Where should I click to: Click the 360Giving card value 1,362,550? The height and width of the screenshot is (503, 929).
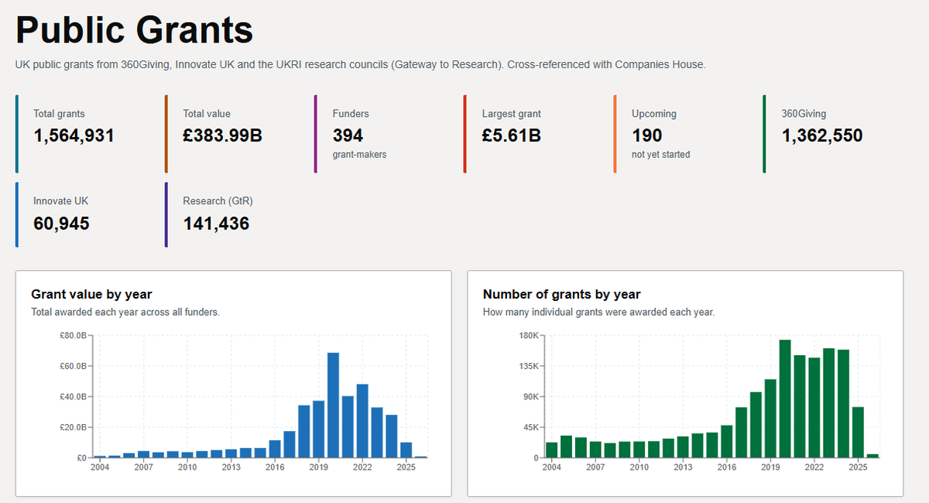pos(822,136)
